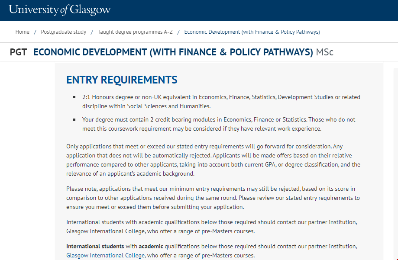Go to the Home breadcrumb
Image resolution: width=398 pixels, height=260 pixels.
point(23,32)
